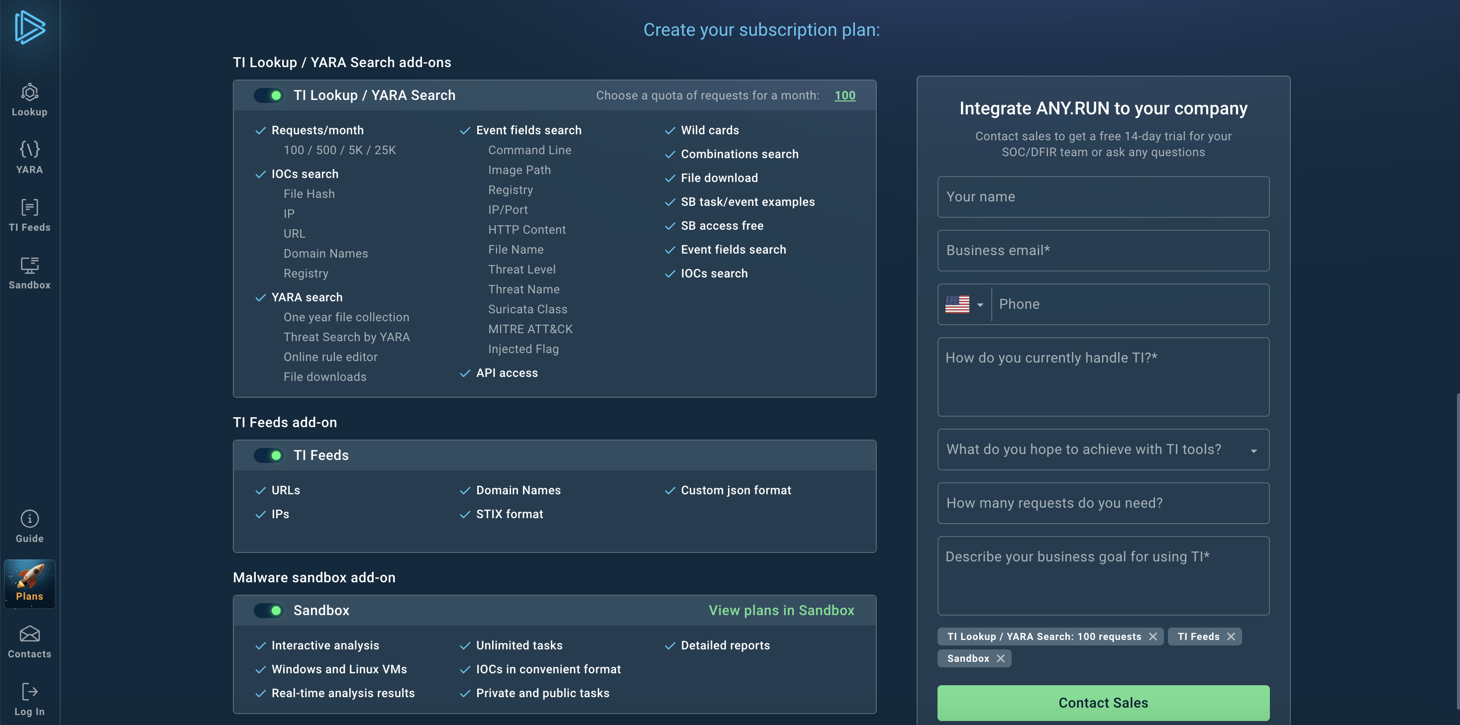Click the 'Private and public tasks' text
The height and width of the screenshot is (725, 1460).
542,693
